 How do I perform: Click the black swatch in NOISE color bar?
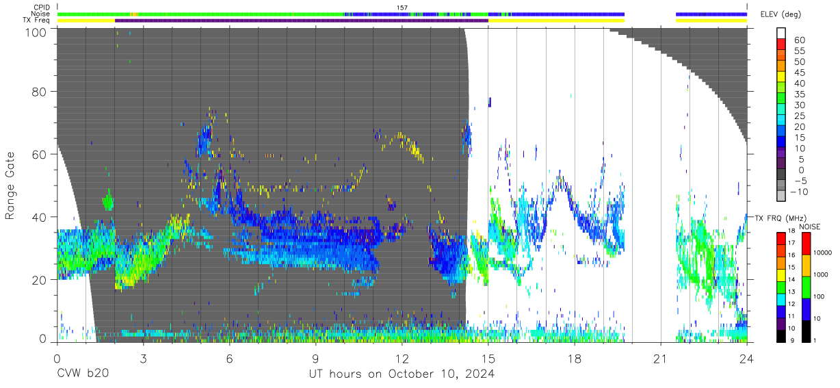pyautogui.click(x=805, y=330)
